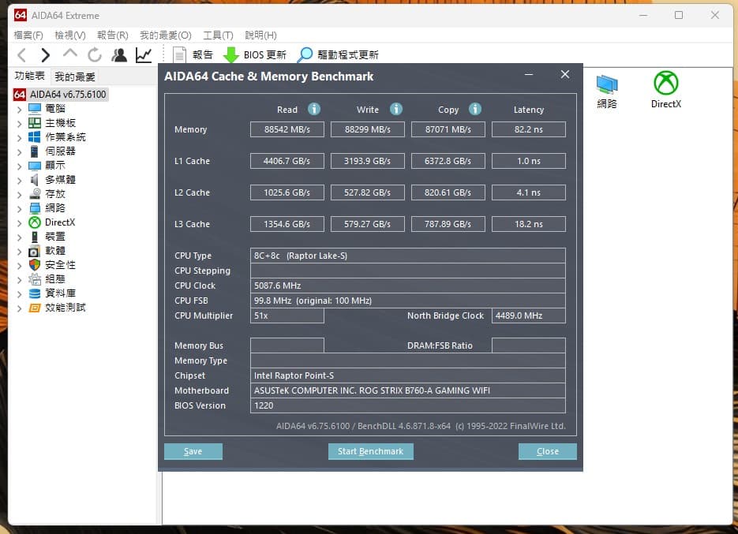Open the 網路 icon in the main pane

[x=607, y=91]
